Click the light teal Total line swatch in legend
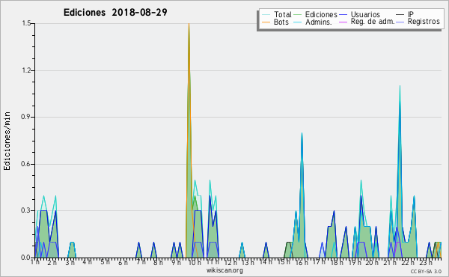 [266, 15]
